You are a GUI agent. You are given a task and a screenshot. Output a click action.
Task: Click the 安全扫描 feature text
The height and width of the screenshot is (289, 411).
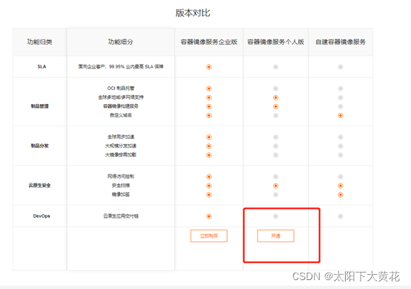click(121, 186)
